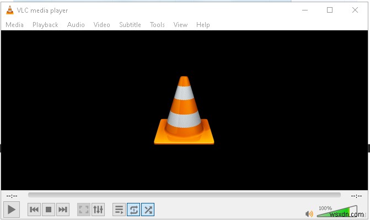Screen dimensions: 370x220
Task: Click the VLC cone in video area
Action: coord(184,110)
